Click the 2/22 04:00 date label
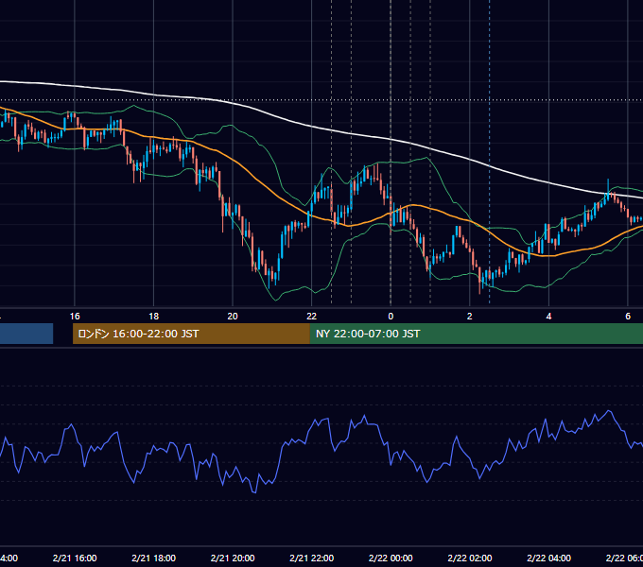Viewport: 643px width, 567px height. (548, 558)
